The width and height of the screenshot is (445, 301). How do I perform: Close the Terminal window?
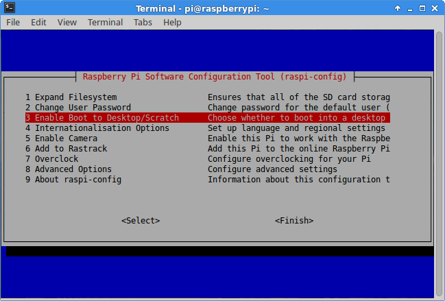click(x=435, y=8)
